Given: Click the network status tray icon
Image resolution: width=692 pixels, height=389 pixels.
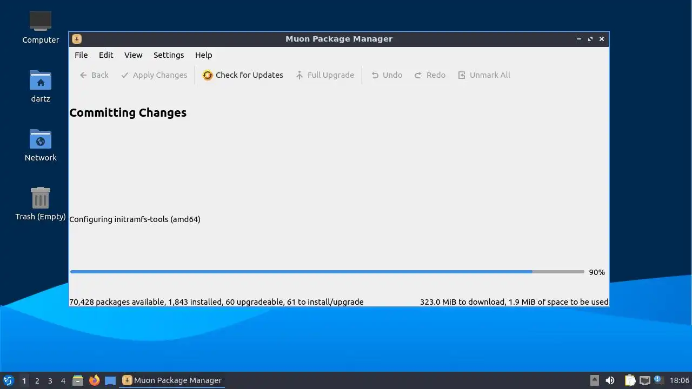Looking at the screenshot, I should pos(644,380).
